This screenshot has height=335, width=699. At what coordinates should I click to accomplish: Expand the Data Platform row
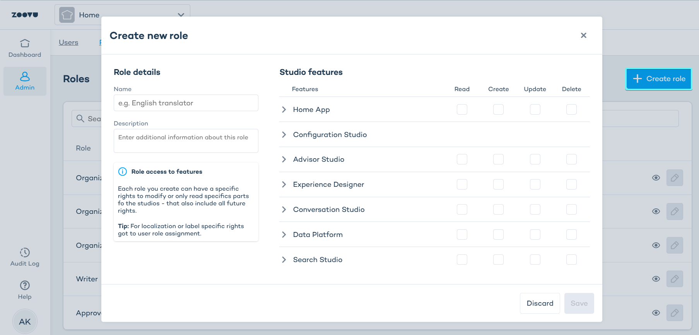pyautogui.click(x=284, y=235)
